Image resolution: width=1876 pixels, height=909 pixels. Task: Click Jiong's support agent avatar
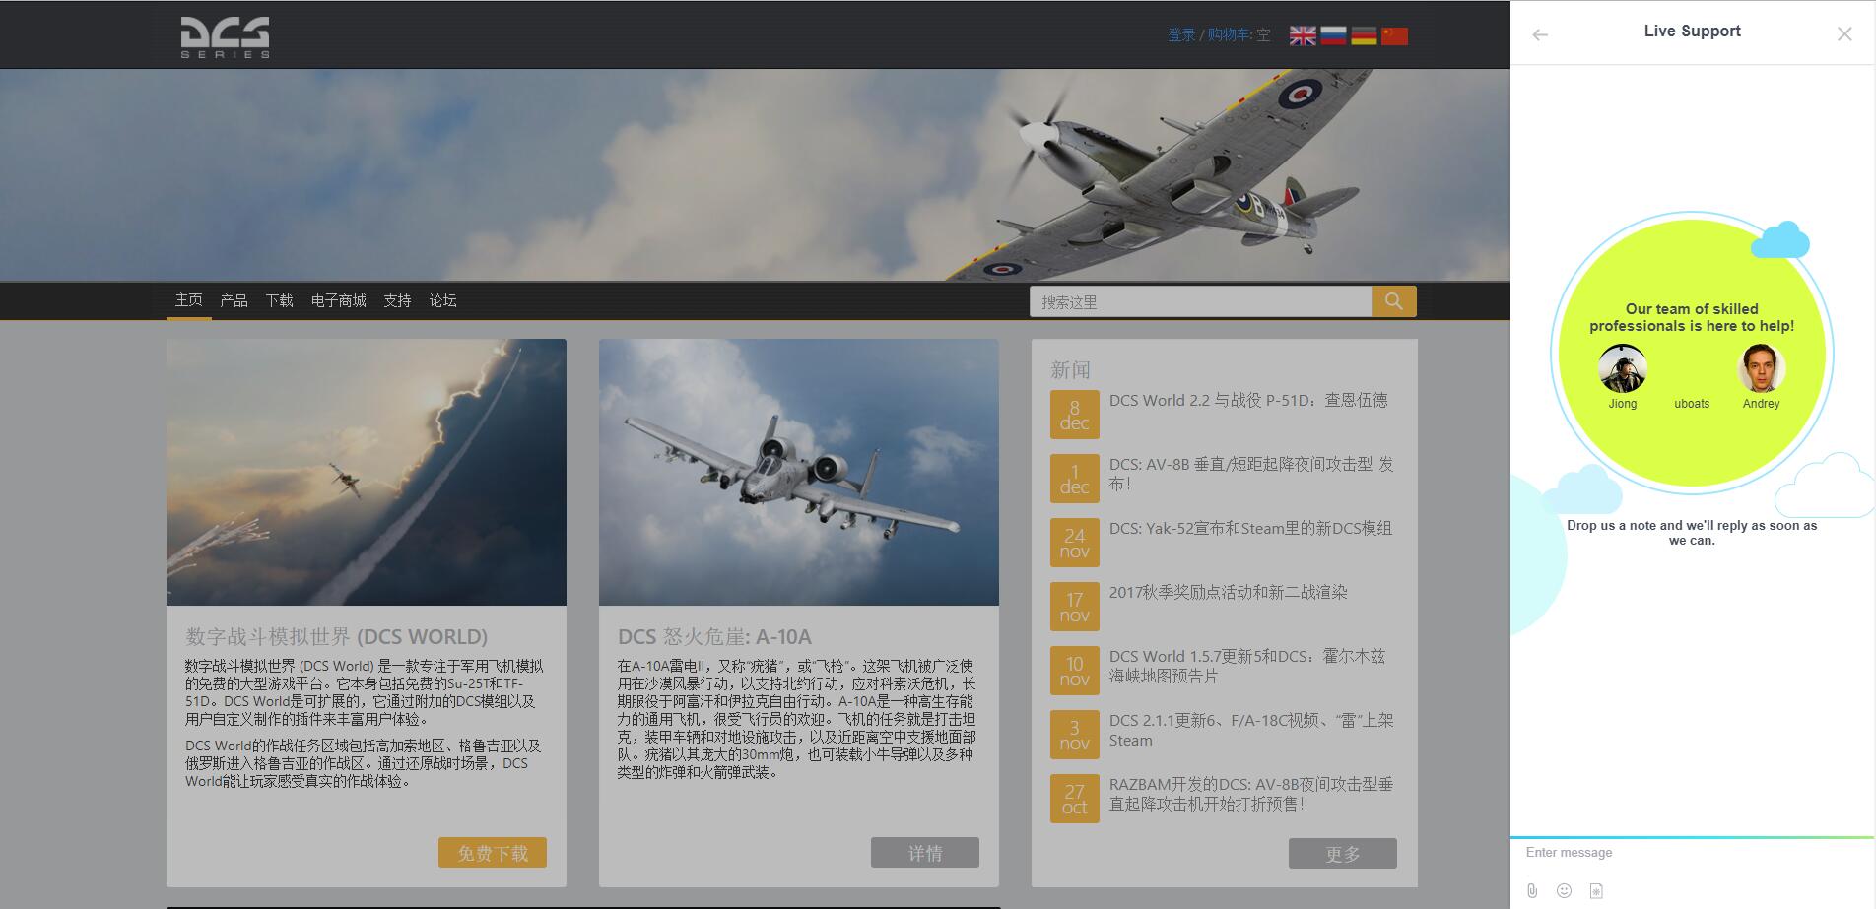coord(1622,368)
